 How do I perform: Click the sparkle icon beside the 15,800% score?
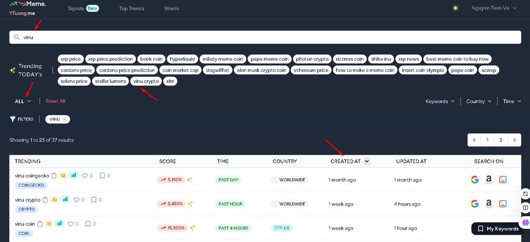(x=192, y=228)
